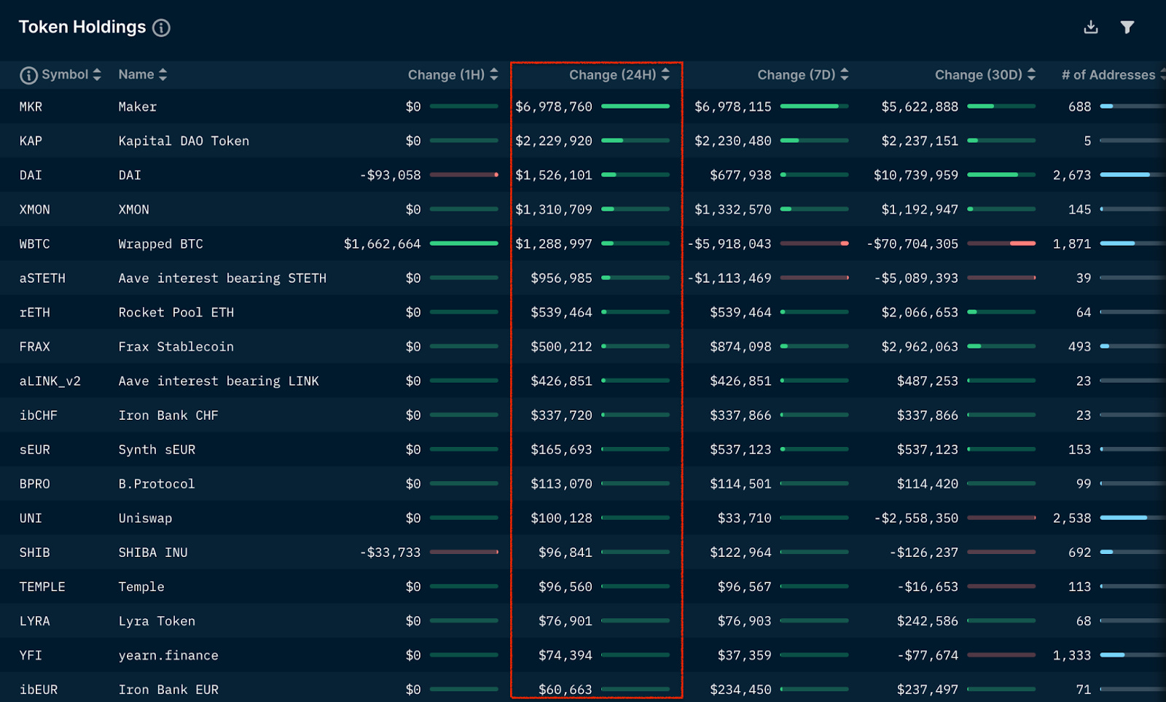Click Aave interest bearing STETH name

(222, 278)
